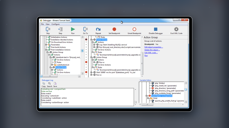Image resolution: width=229 pixels, height=128 pixels.
Task: Click the 'Rules are true' log line
Action: coord(47,91)
